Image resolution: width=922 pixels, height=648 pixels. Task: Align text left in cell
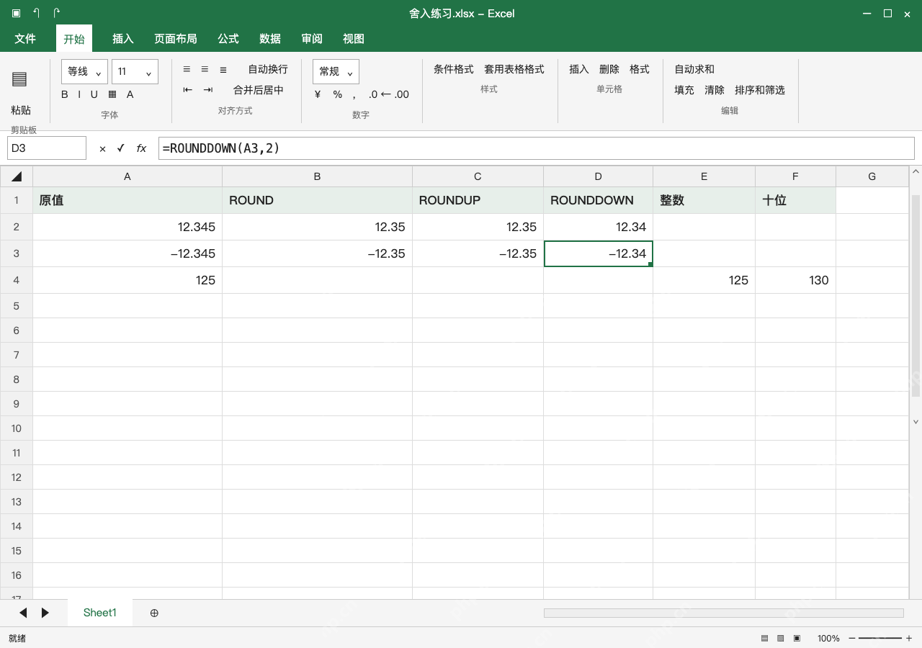187,69
